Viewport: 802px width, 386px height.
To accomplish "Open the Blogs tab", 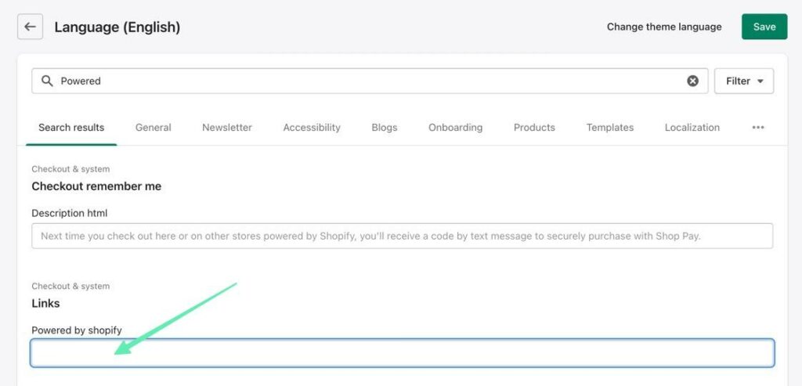I will (384, 128).
